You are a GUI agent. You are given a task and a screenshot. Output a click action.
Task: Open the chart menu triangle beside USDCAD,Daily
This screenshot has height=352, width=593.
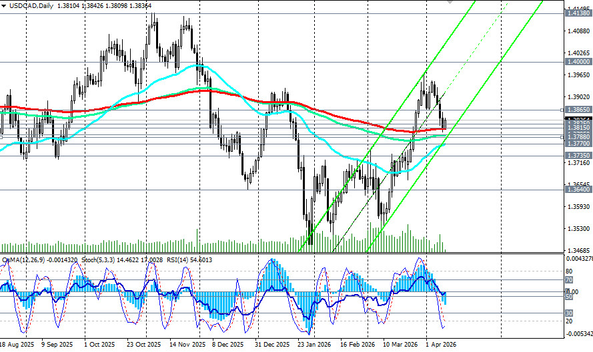click(4, 6)
